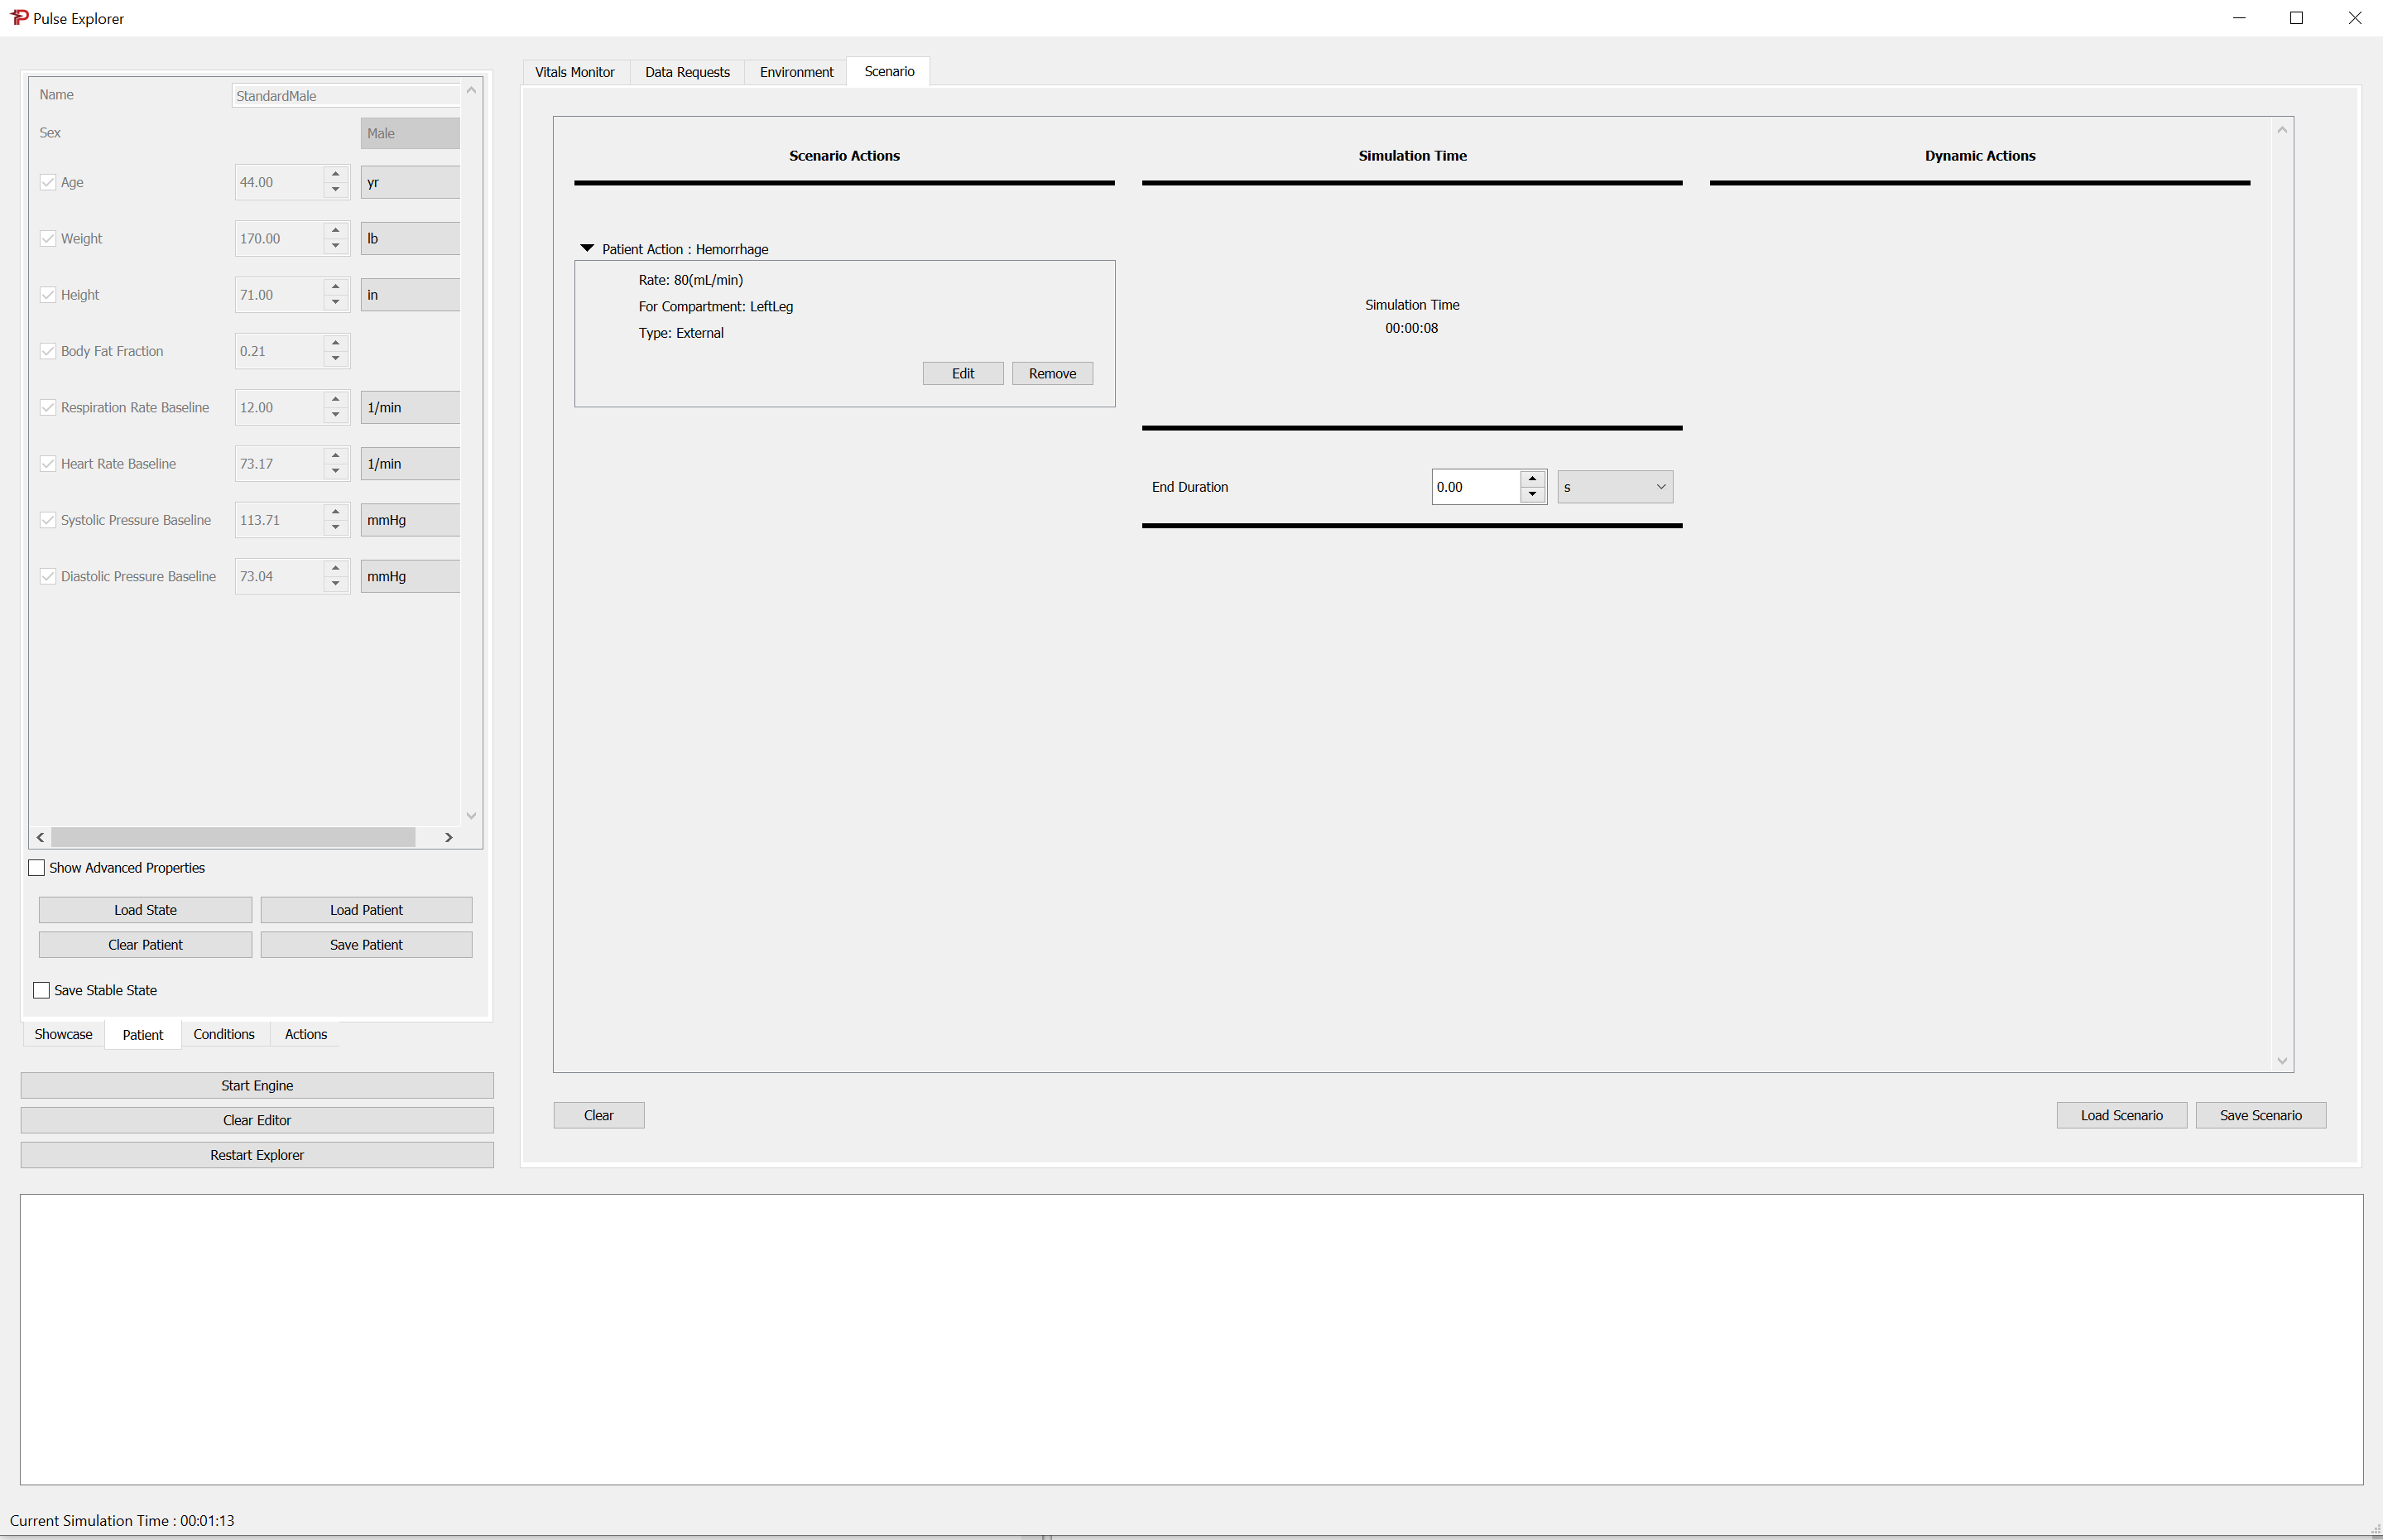Screen dimensions: 2383x1540
Task: Click the Load State button
Action: click(x=146, y=910)
